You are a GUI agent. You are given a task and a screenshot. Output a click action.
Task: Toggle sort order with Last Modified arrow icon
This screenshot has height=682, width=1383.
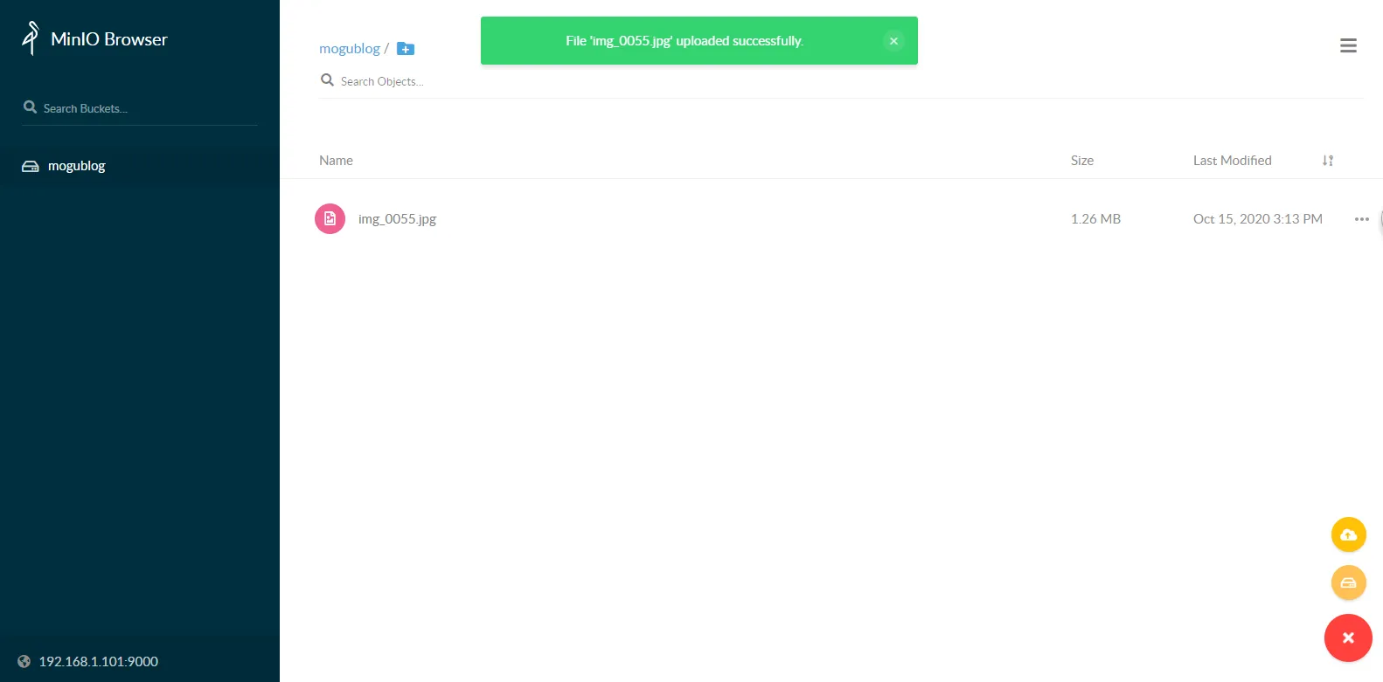pyautogui.click(x=1327, y=161)
